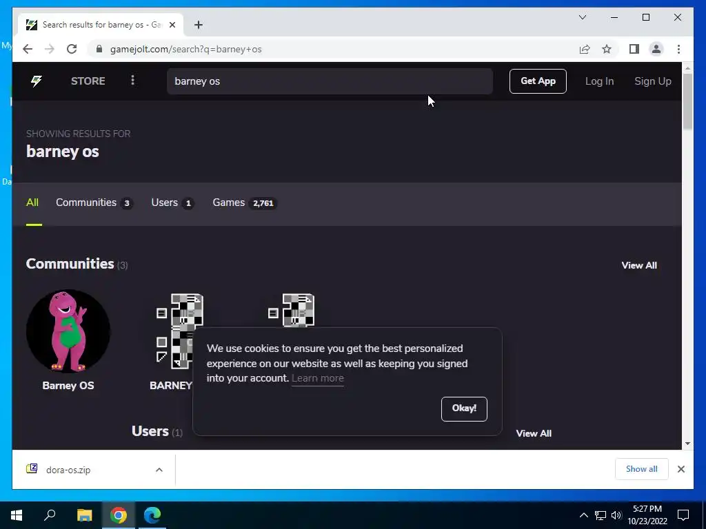
Task: Open the three-dot menu beside STORE
Action: pyautogui.click(x=132, y=81)
